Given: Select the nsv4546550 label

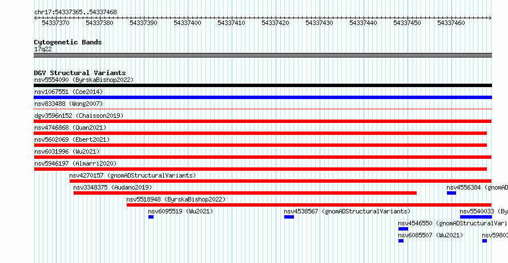Looking at the screenshot, I should pyautogui.click(x=453, y=223).
